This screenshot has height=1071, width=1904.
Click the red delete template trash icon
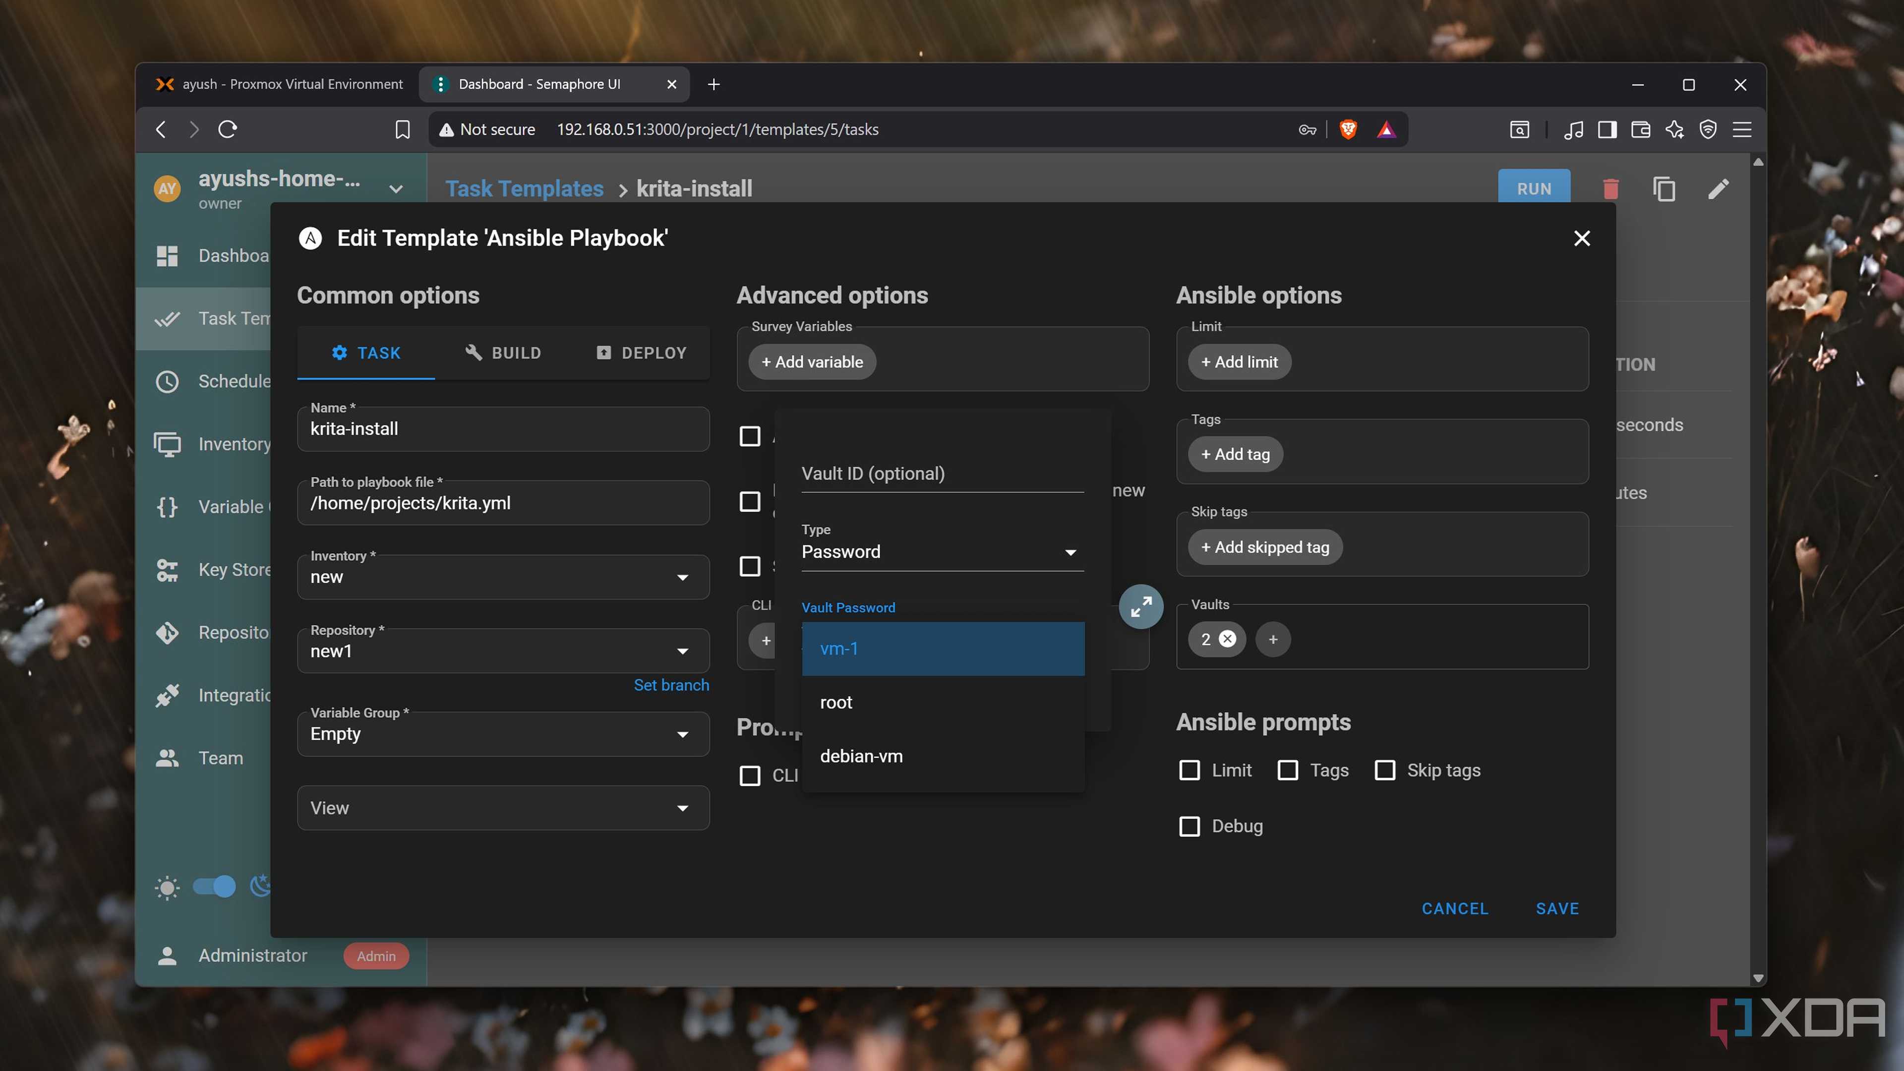click(1610, 189)
